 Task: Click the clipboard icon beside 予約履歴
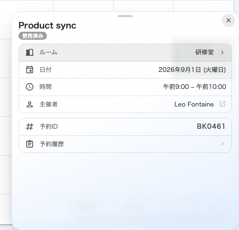tap(29, 144)
